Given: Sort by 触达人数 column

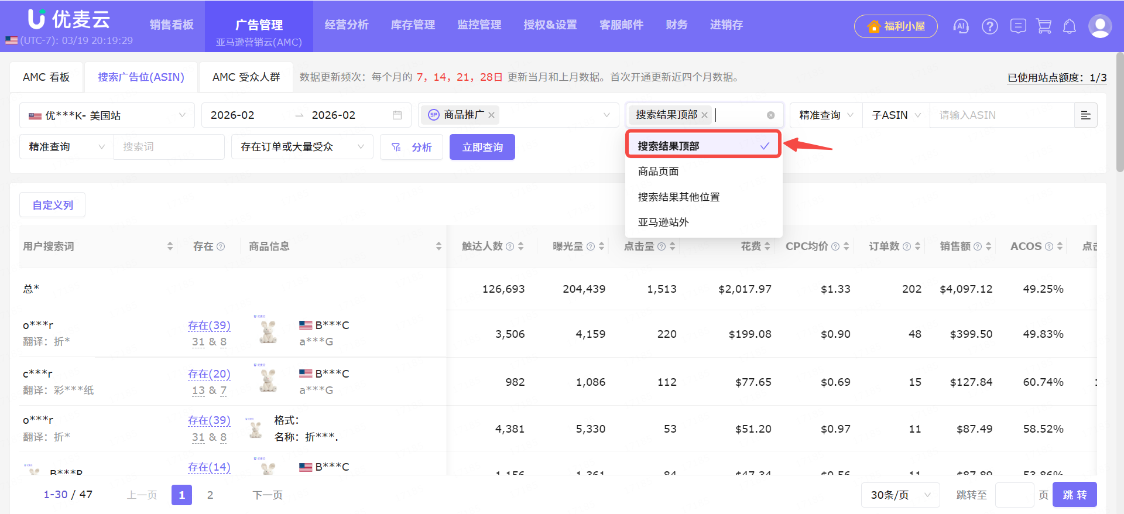Looking at the screenshot, I should pyautogui.click(x=520, y=246).
